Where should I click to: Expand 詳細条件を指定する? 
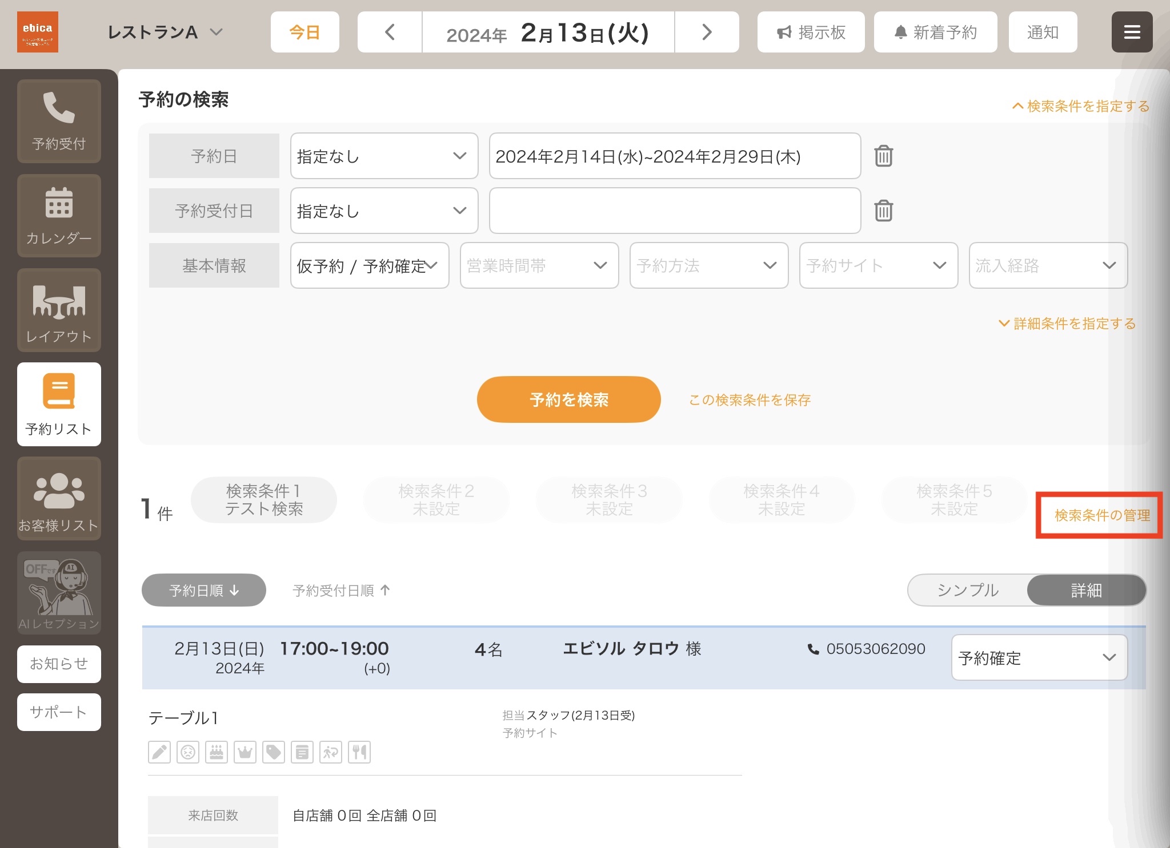[1067, 324]
